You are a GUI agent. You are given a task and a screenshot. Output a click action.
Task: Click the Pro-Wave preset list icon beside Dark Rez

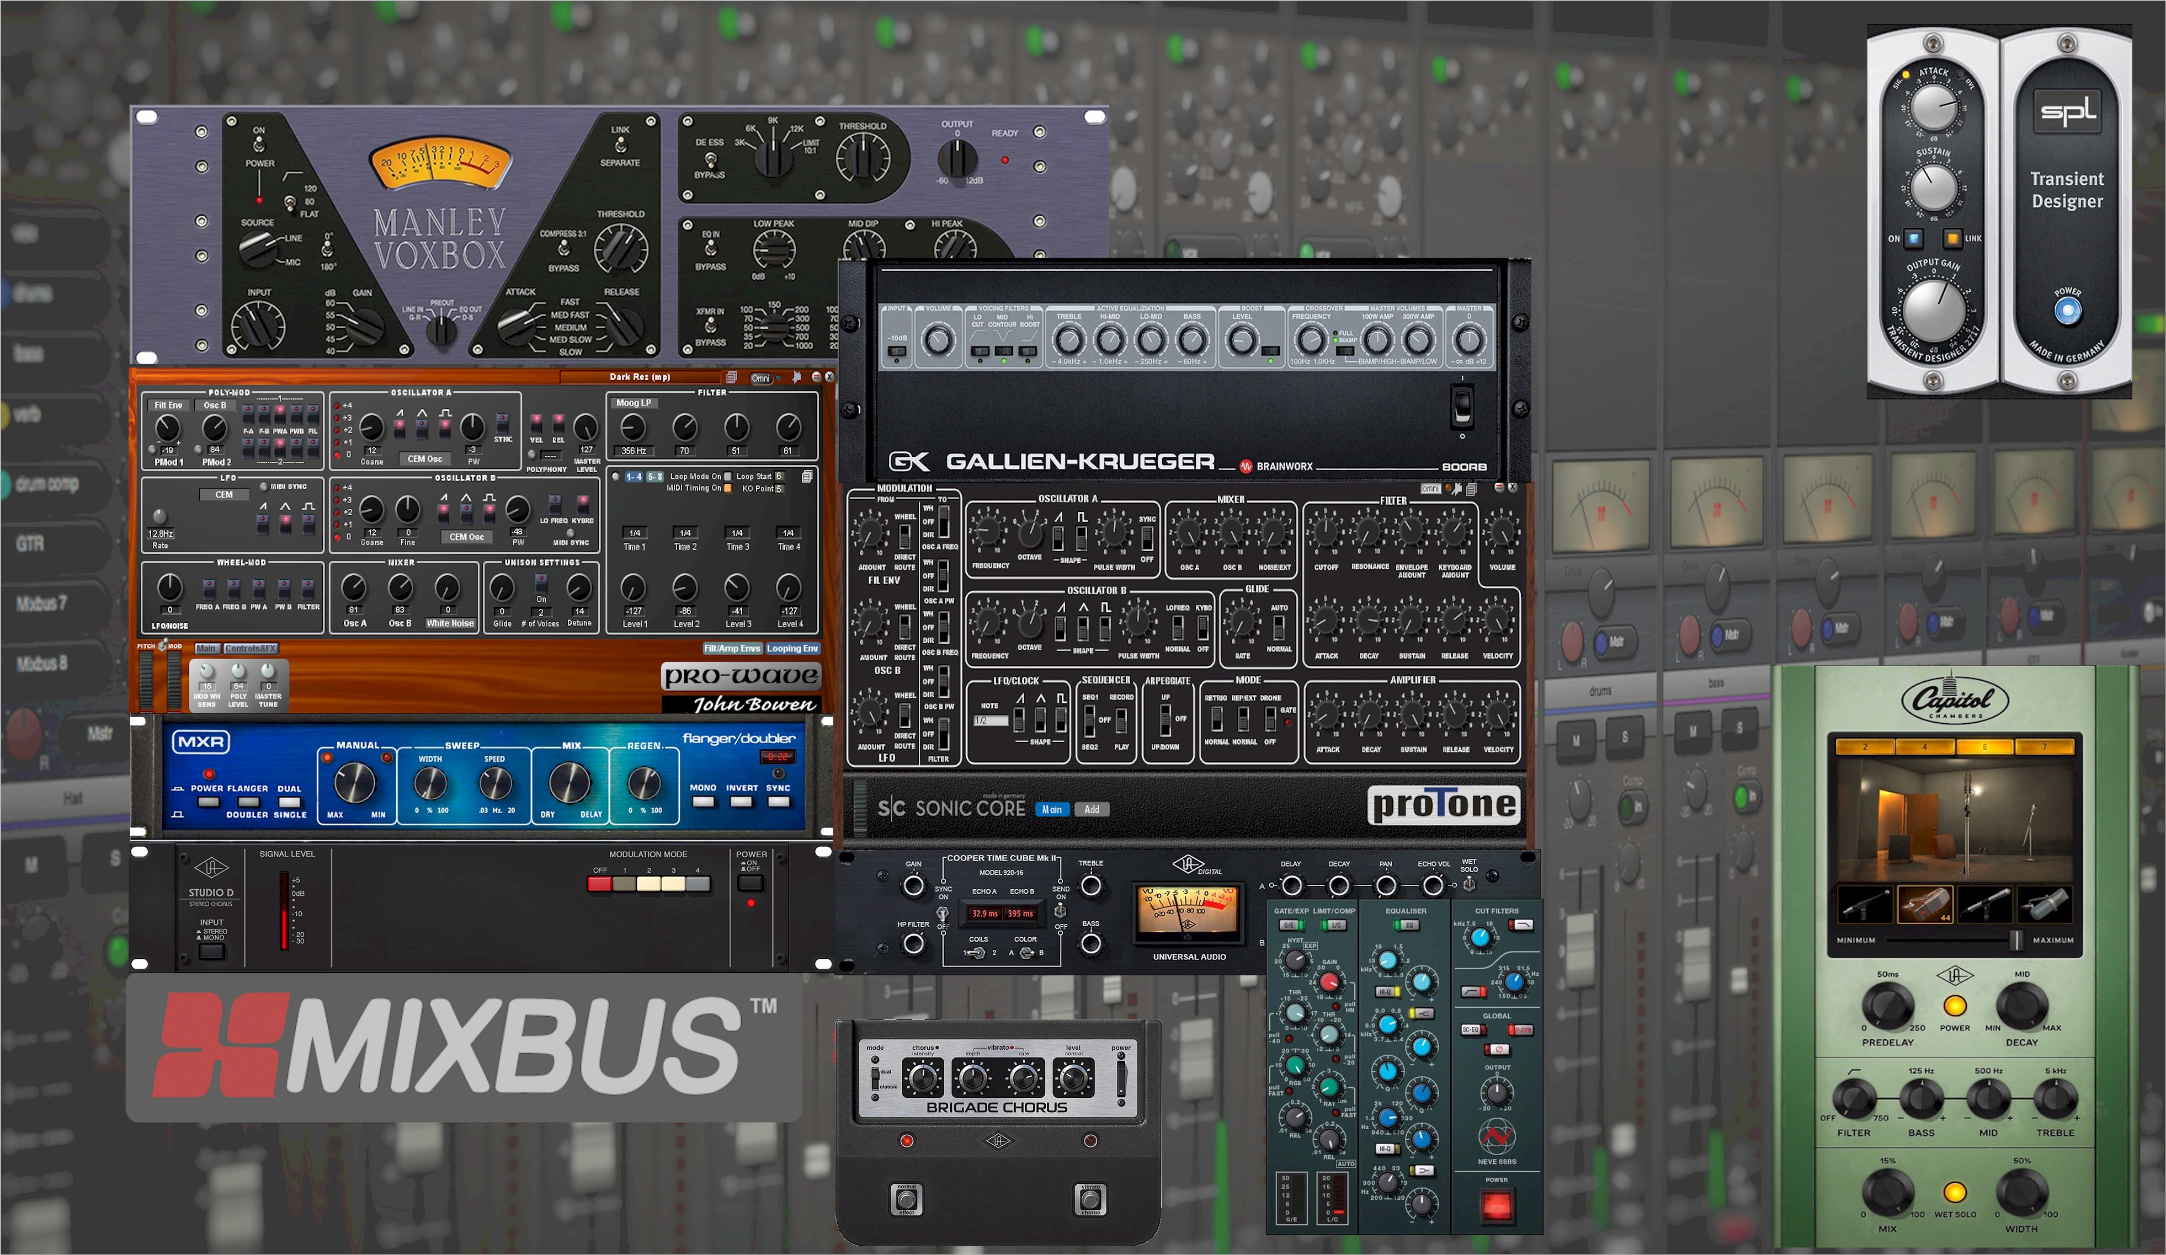click(x=731, y=377)
